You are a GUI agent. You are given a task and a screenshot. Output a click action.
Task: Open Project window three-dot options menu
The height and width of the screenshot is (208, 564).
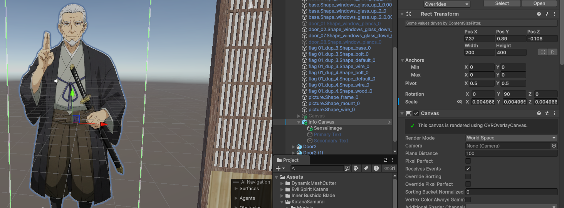[x=393, y=160]
